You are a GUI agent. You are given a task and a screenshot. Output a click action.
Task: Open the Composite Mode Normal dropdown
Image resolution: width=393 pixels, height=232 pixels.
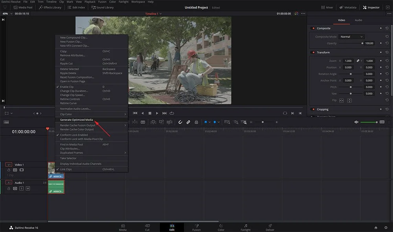(351, 37)
